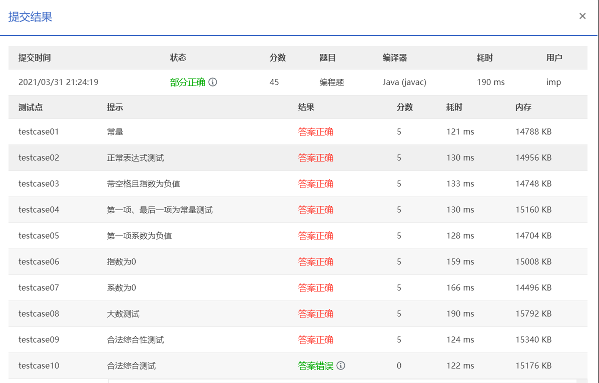Select the testcase08 cell
Screen dimensions: 599x383
[x=39, y=313]
